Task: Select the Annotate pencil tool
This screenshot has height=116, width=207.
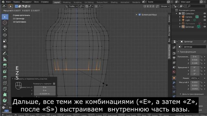Action: pos(5,53)
